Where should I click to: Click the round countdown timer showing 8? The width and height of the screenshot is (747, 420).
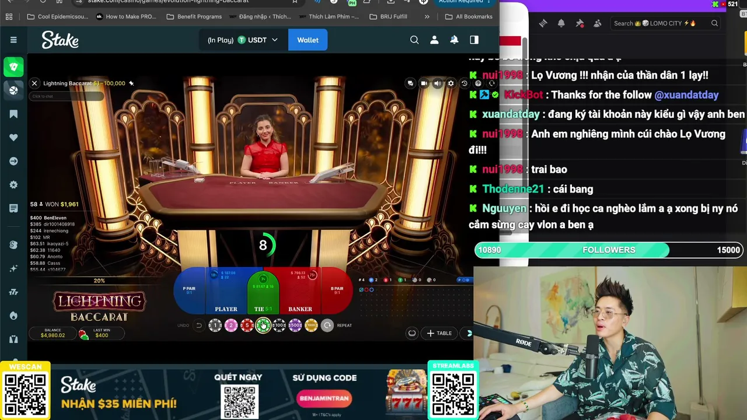click(263, 246)
